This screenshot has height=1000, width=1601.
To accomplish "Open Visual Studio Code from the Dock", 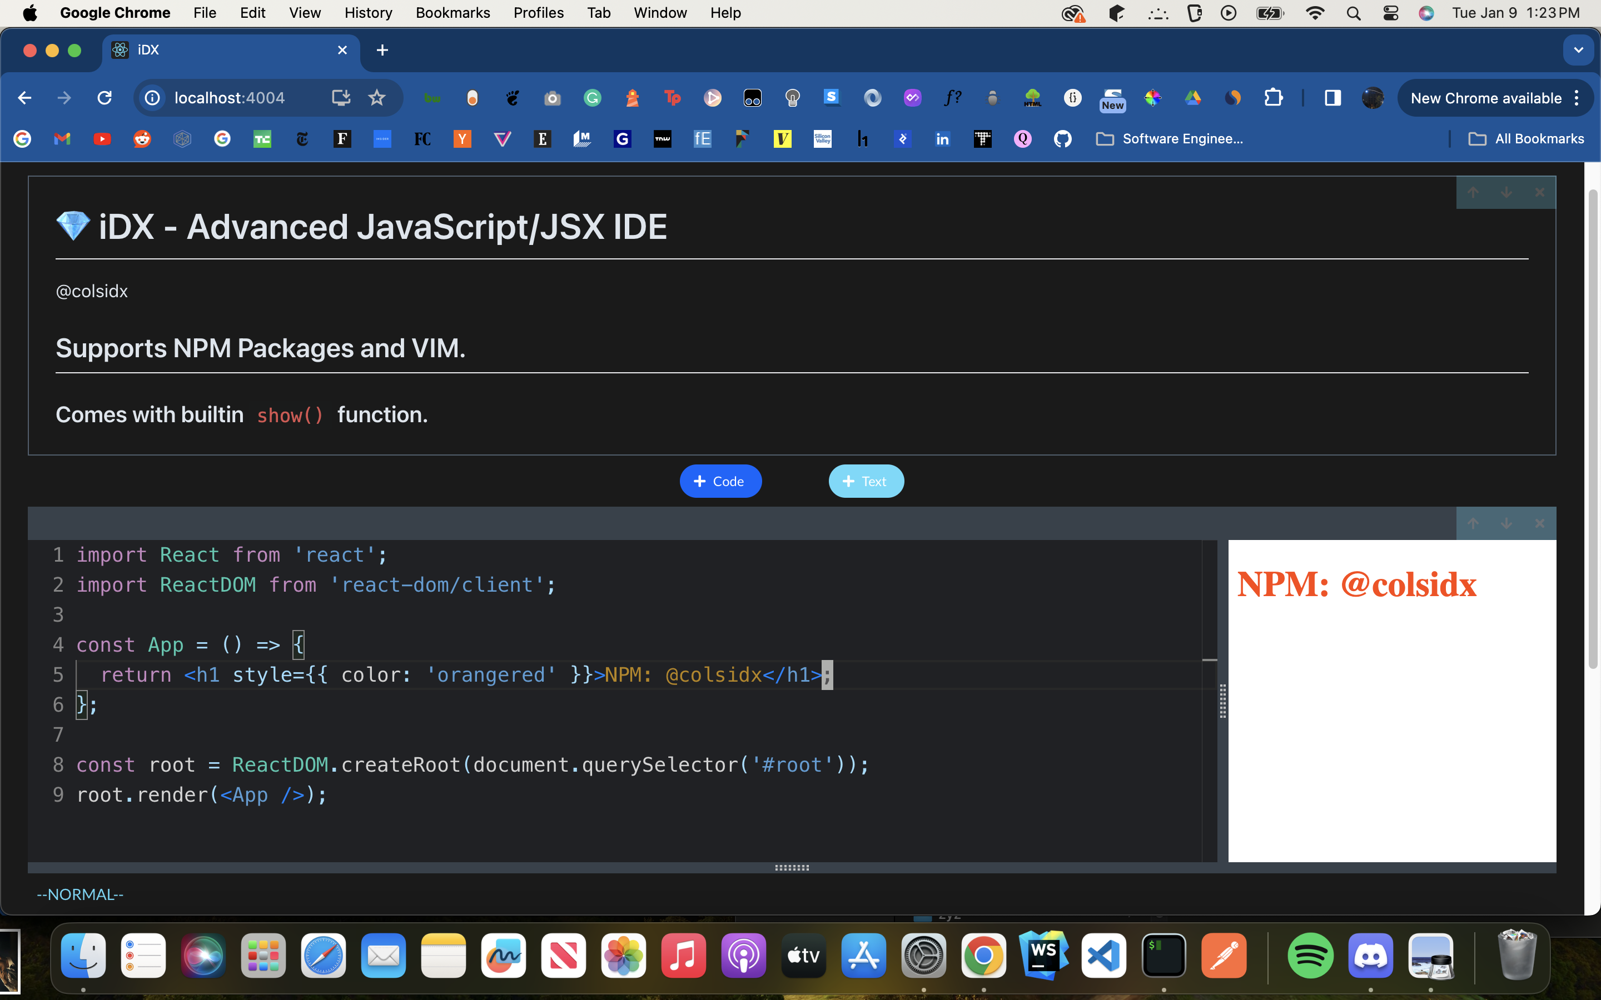I will click(x=1103, y=955).
